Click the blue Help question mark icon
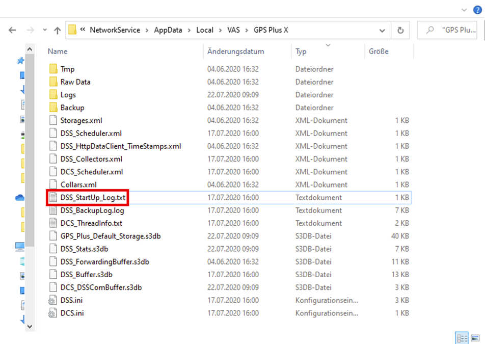The height and width of the screenshot is (344, 485). pos(477,10)
